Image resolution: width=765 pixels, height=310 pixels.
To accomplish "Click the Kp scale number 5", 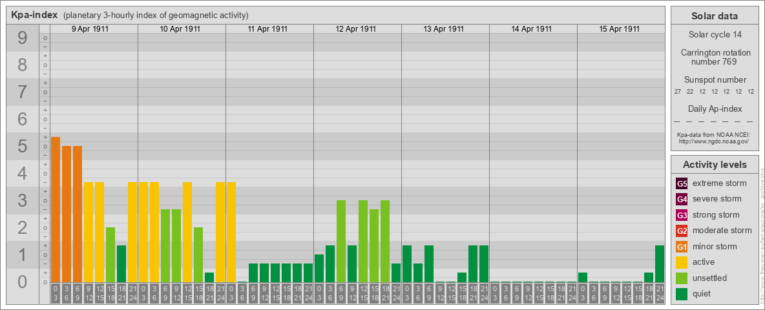I will click(23, 146).
